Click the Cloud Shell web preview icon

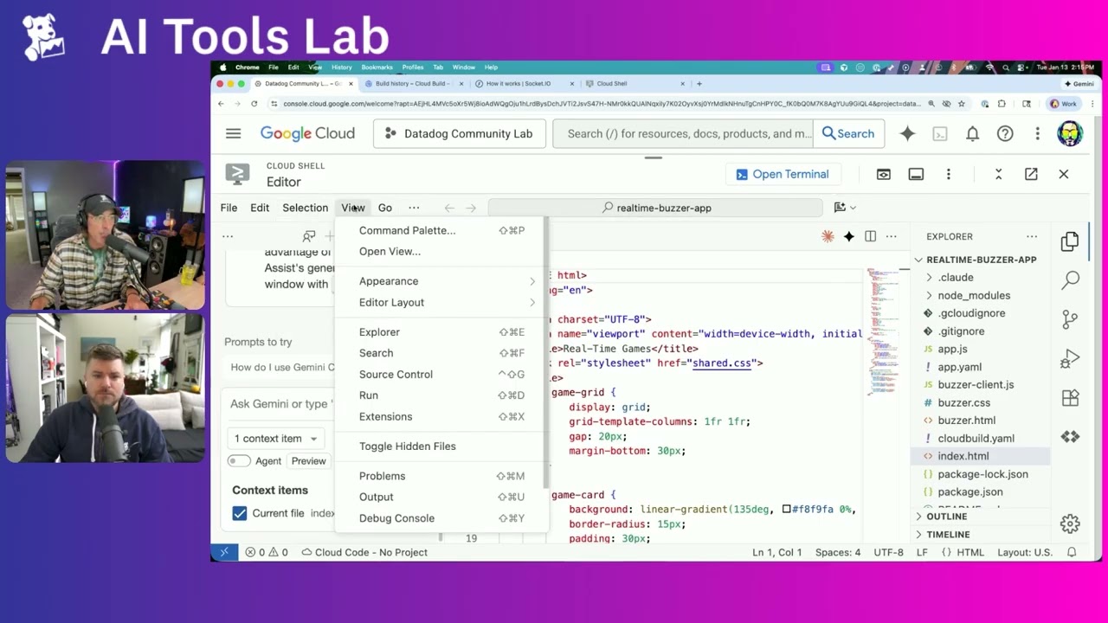[x=883, y=174]
